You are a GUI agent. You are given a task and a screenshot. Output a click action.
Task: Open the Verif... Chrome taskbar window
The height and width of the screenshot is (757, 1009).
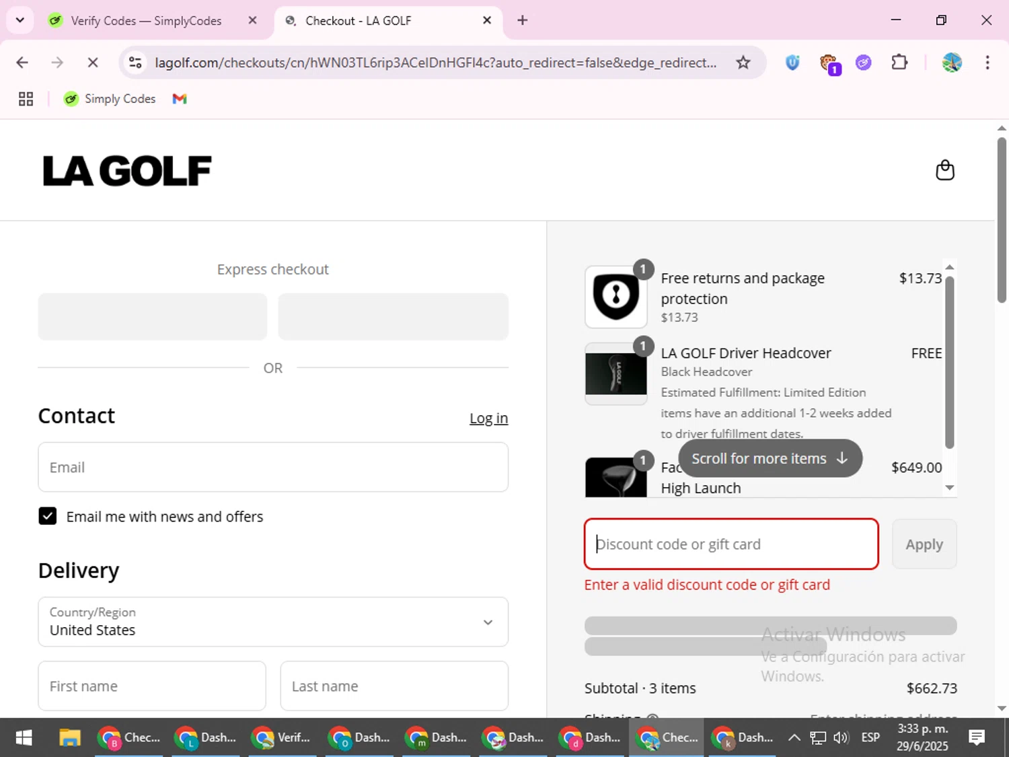click(283, 737)
